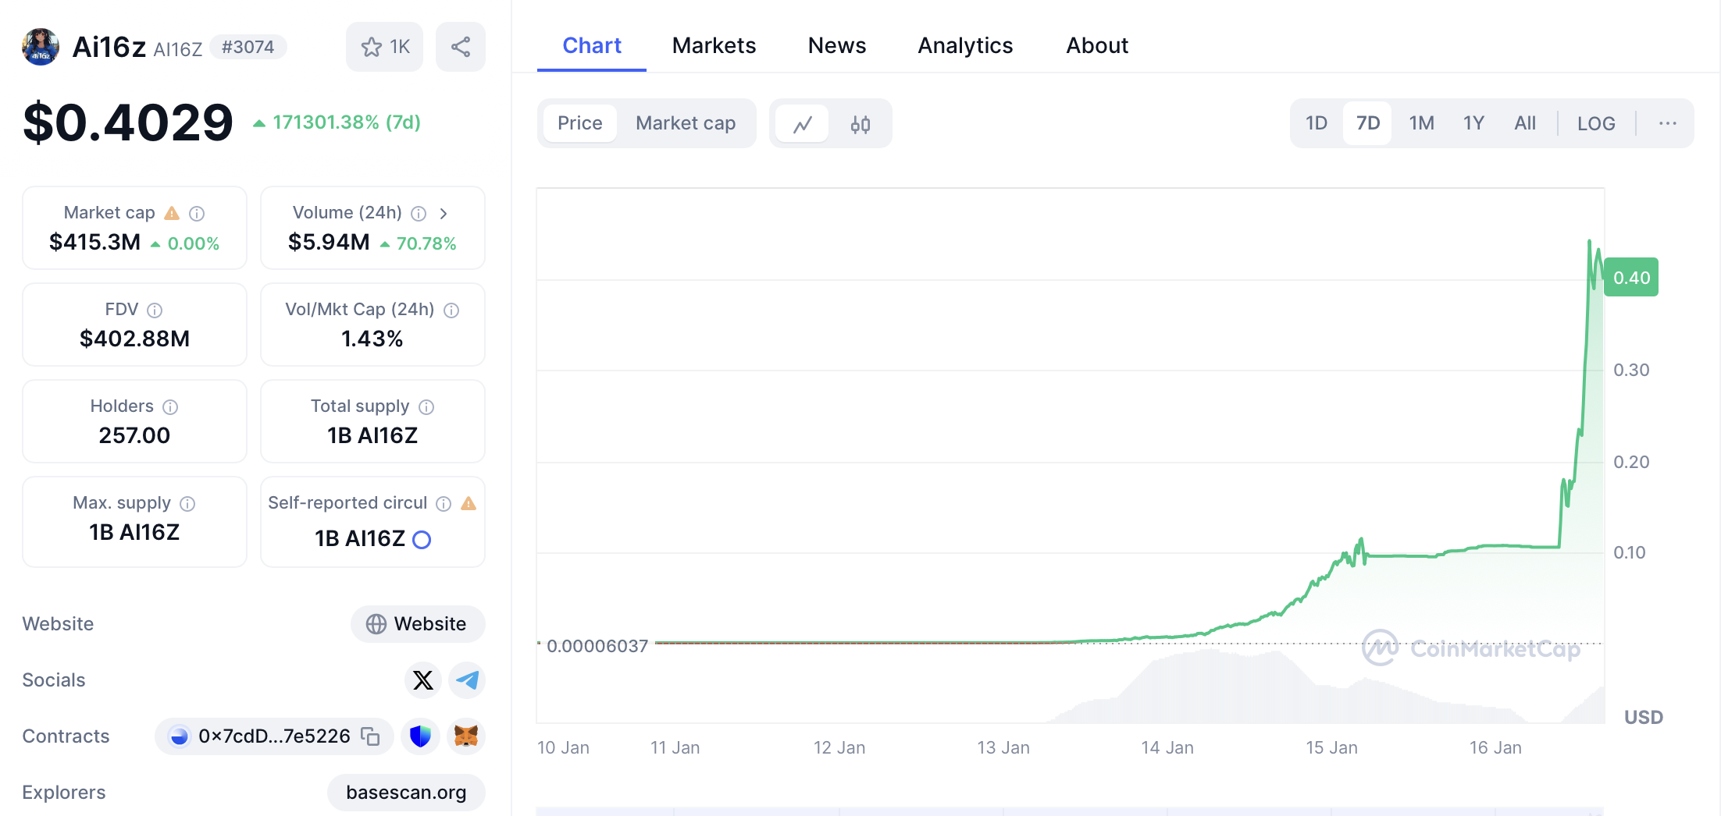Screen dimensions: 1721x816
Task: Click contract address 0x7cdD...7e5226 text
Action: [x=274, y=736]
